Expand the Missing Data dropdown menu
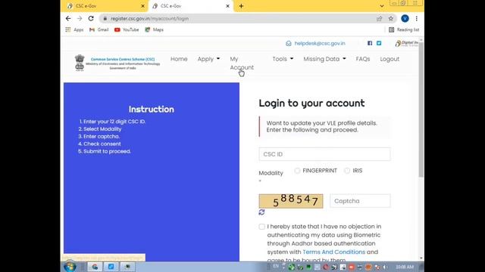 (x=324, y=59)
